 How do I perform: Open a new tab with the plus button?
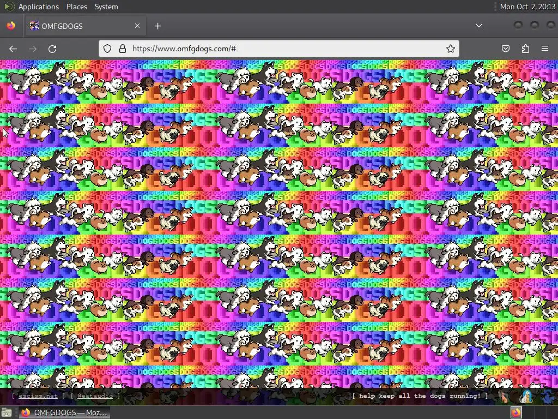(x=157, y=26)
